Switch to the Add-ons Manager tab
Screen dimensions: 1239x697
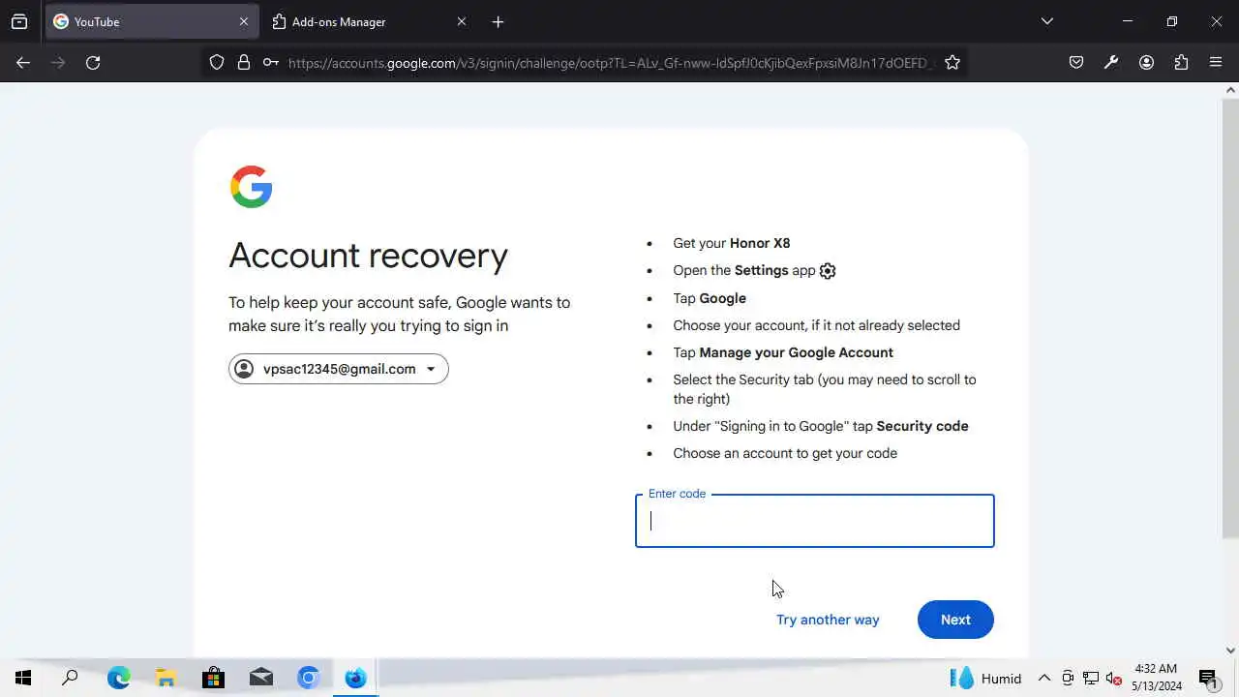pos(370,21)
